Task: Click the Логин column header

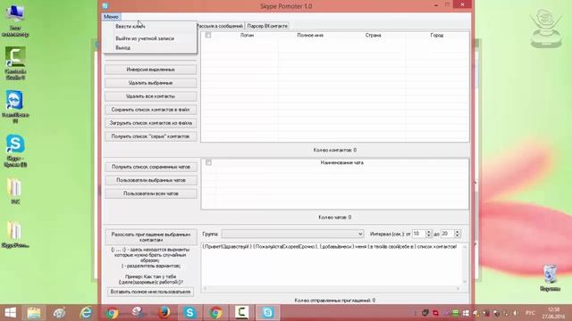Action: tap(247, 36)
